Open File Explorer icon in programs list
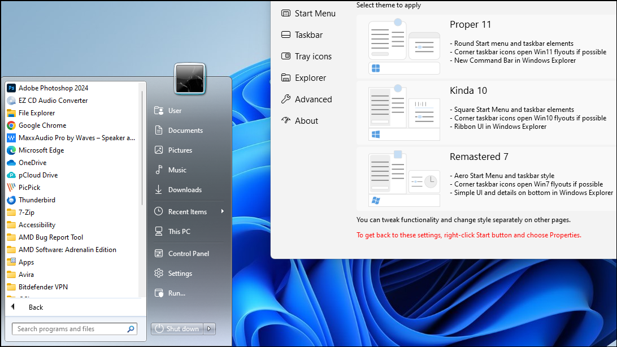Screen dimensions: 617x347 [11, 113]
